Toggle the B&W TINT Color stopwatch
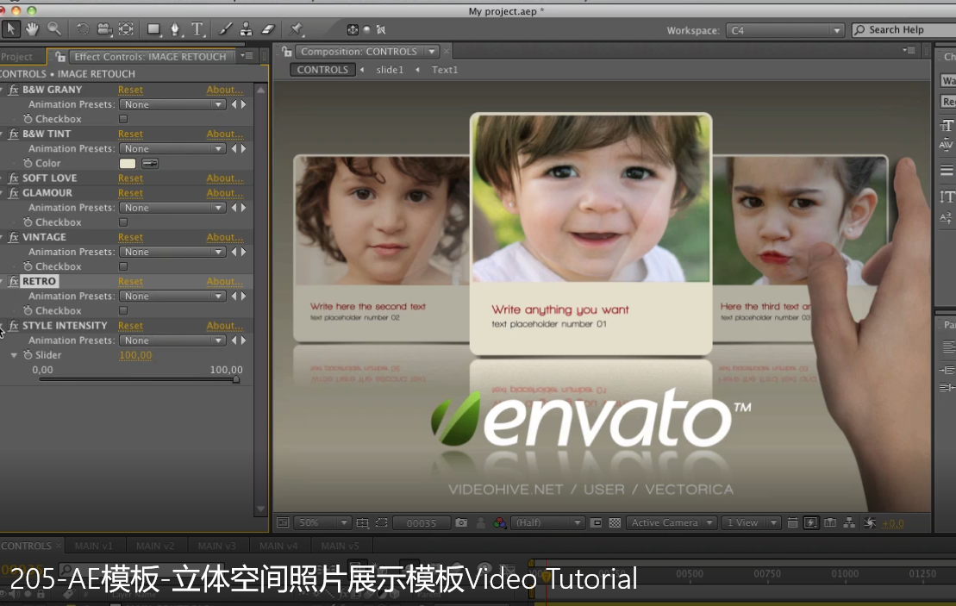 click(28, 163)
